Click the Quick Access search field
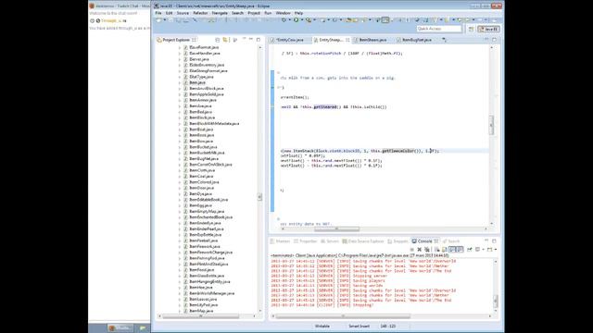Screen dimensions: 593x333 click(438, 29)
